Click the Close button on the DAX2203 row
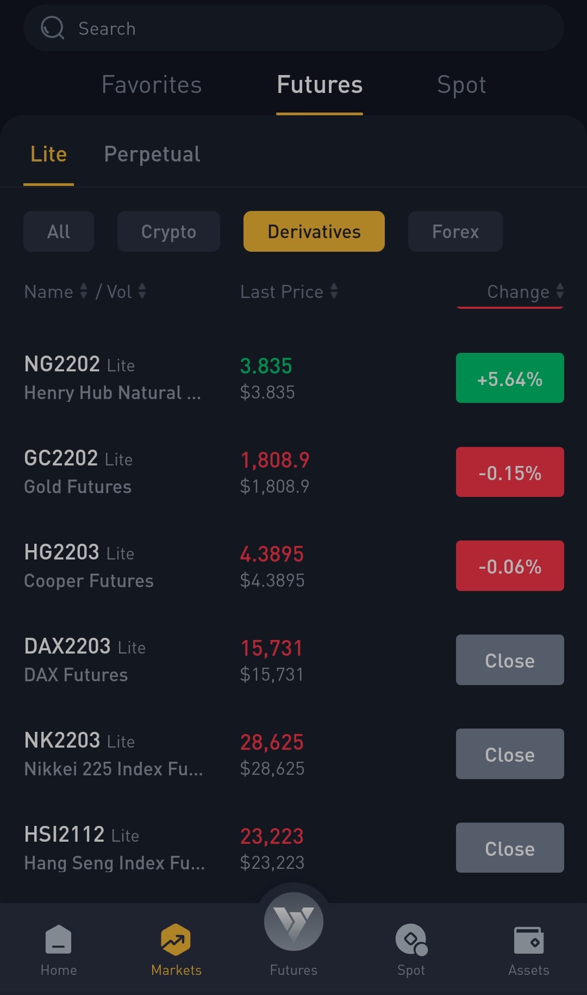The image size is (587, 995). click(510, 660)
